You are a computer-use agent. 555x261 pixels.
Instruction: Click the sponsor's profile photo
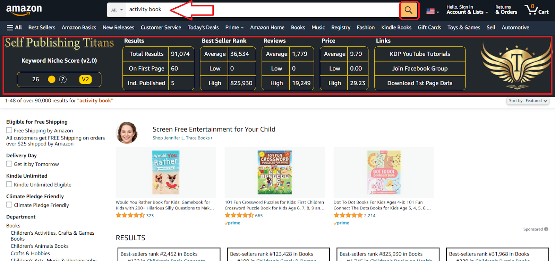point(127,133)
